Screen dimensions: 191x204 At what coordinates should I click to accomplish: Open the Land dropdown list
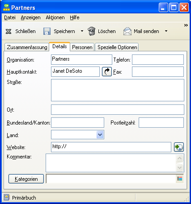(x=100, y=135)
